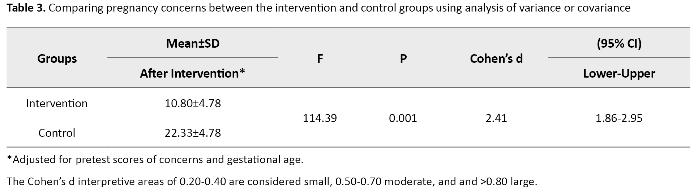698x192 pixels.
Task: Select the control mean value 22.33±4.78
Action: point(193,133)
